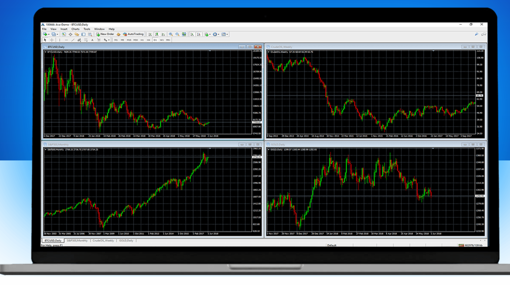Open the Periods clock dropdown

click(x=216, y=34)
